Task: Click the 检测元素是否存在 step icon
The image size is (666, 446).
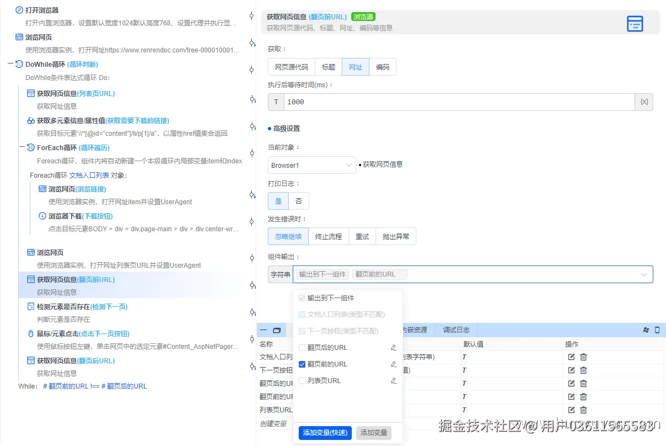Action: (31, 306)
